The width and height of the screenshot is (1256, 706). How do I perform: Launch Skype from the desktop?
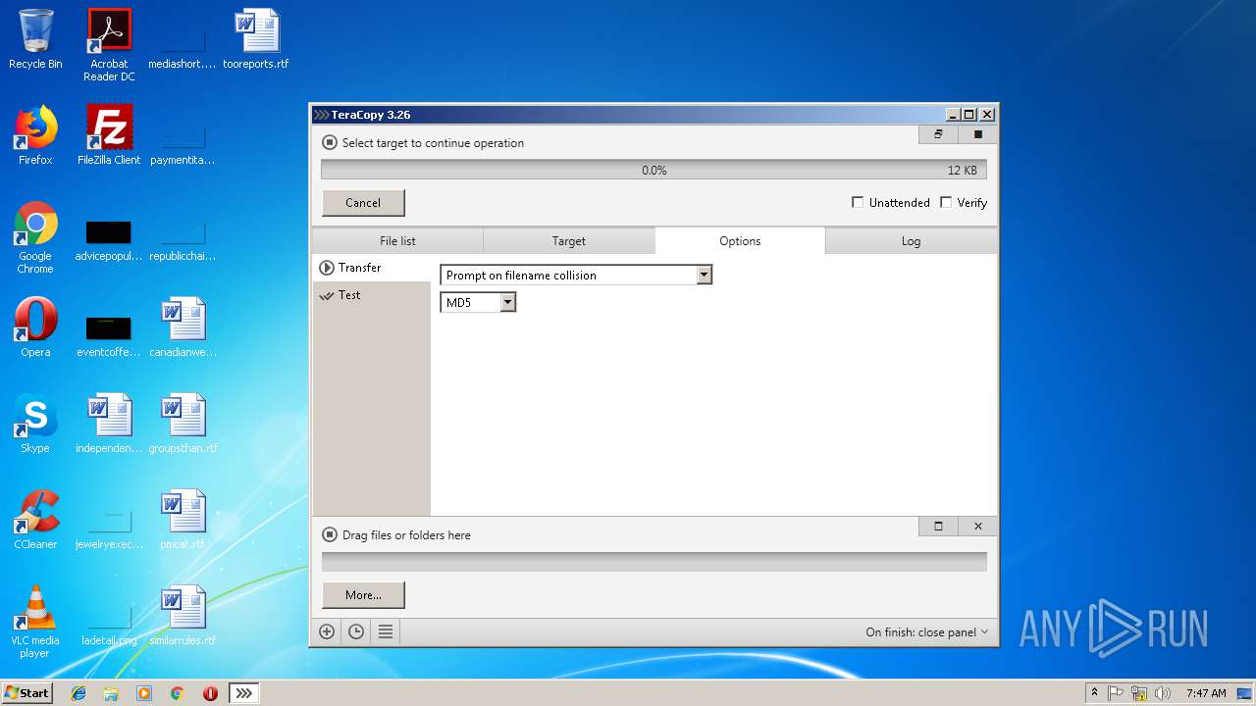click(x=35, y=424)
